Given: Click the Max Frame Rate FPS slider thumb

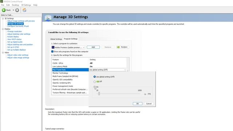Looking at the screenshot, I should click(99, 94).
